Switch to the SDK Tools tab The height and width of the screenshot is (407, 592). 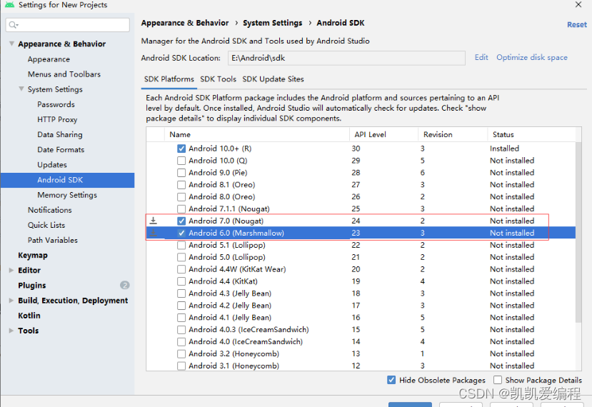click(218, 79)
